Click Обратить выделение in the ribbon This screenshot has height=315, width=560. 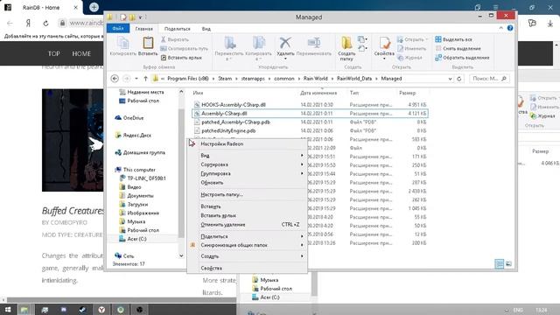[x=462, y=58]
